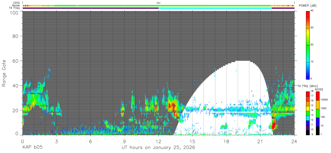The image size is (331, 153).
Task: Click the 40 label on power scale
Action: coord(312,11)
